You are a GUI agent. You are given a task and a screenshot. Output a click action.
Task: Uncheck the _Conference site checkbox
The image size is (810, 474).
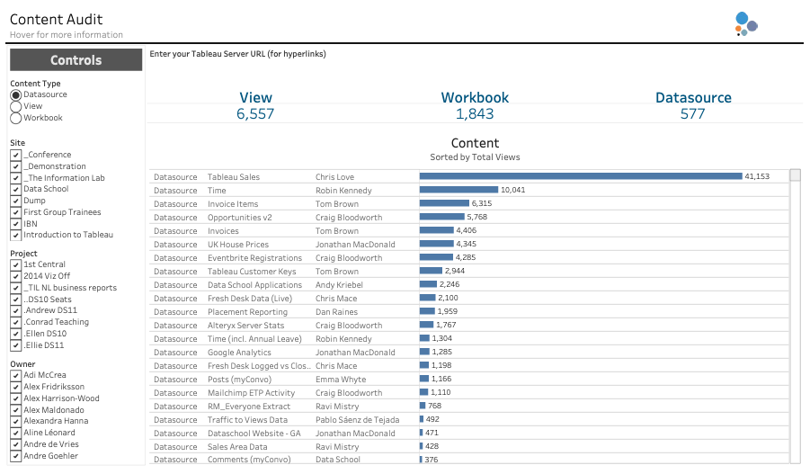[15, 155]
